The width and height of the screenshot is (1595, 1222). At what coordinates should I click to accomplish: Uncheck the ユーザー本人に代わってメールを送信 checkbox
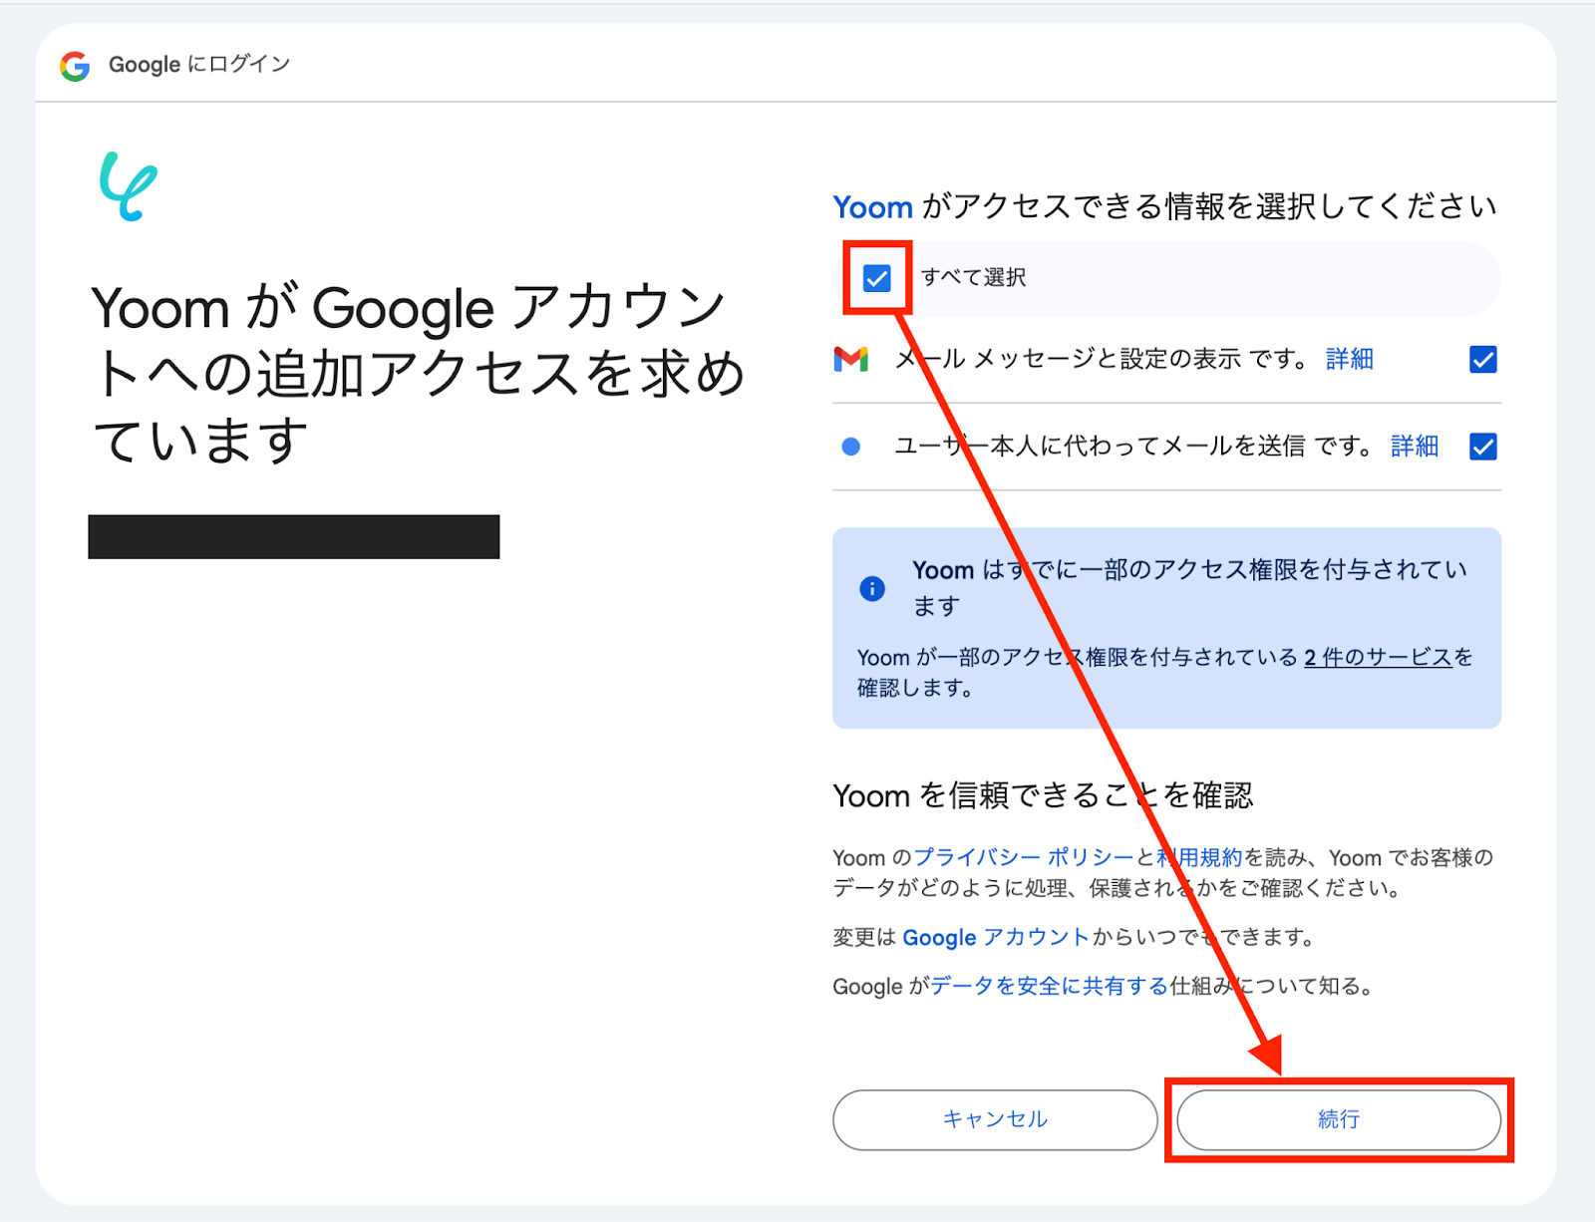click(1482, 447)
